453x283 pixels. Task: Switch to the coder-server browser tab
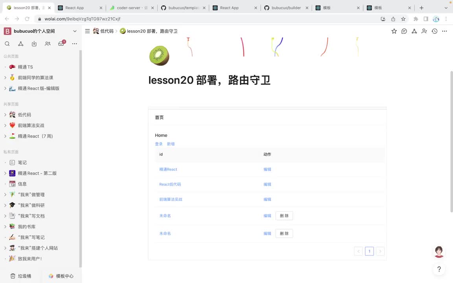[132, 8]
